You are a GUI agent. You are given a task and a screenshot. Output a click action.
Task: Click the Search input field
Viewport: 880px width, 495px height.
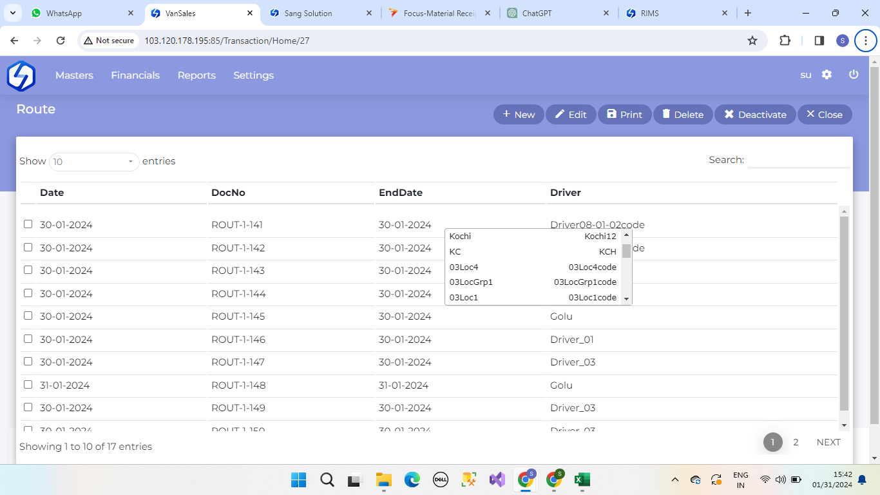click(x=798, y=160)
